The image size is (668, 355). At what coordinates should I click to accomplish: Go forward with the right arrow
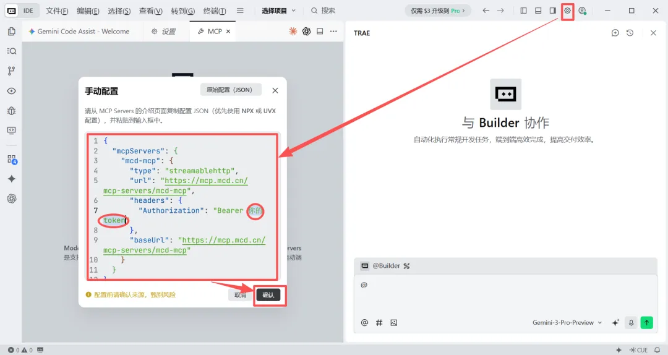(500, 11)
